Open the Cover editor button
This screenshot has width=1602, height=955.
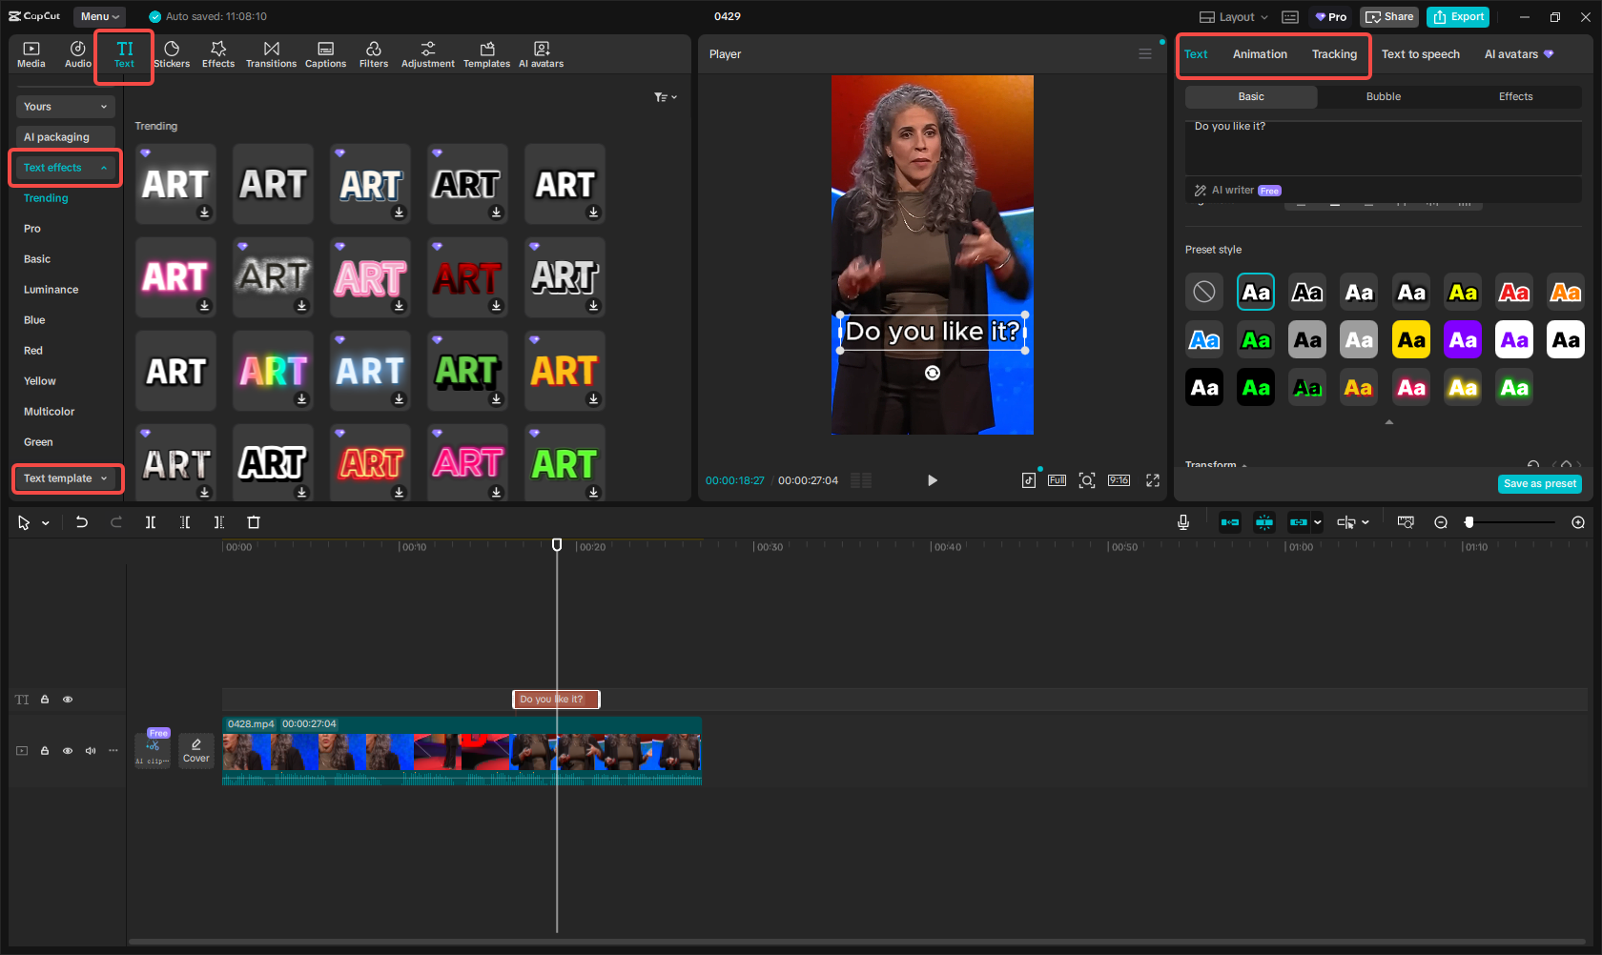tap(196, 750)
